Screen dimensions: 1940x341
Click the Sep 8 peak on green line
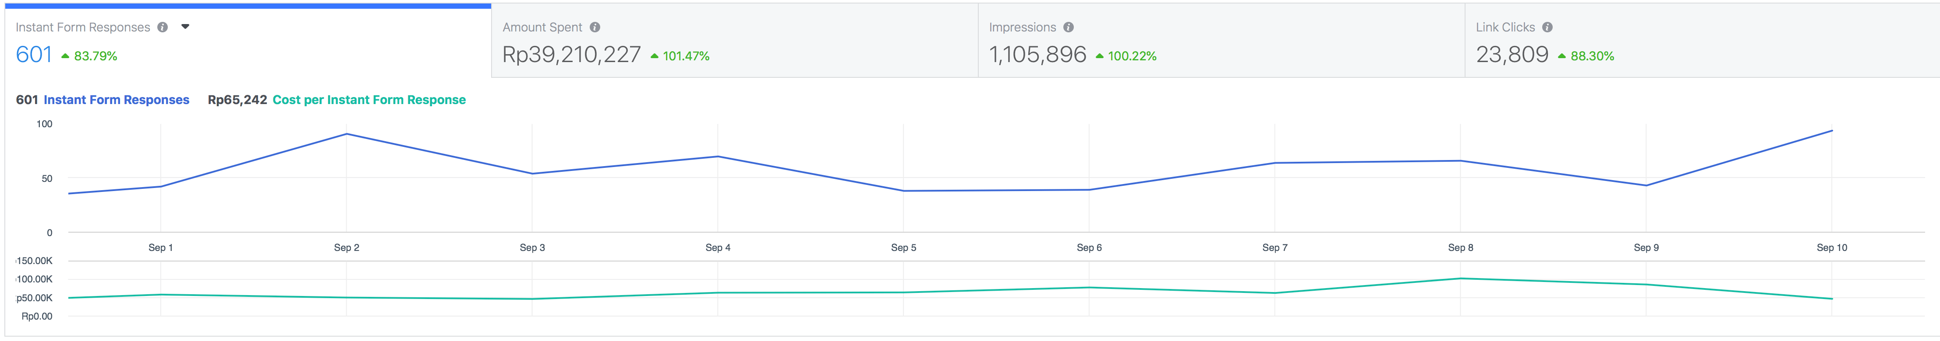click(x=1460, y=278)
